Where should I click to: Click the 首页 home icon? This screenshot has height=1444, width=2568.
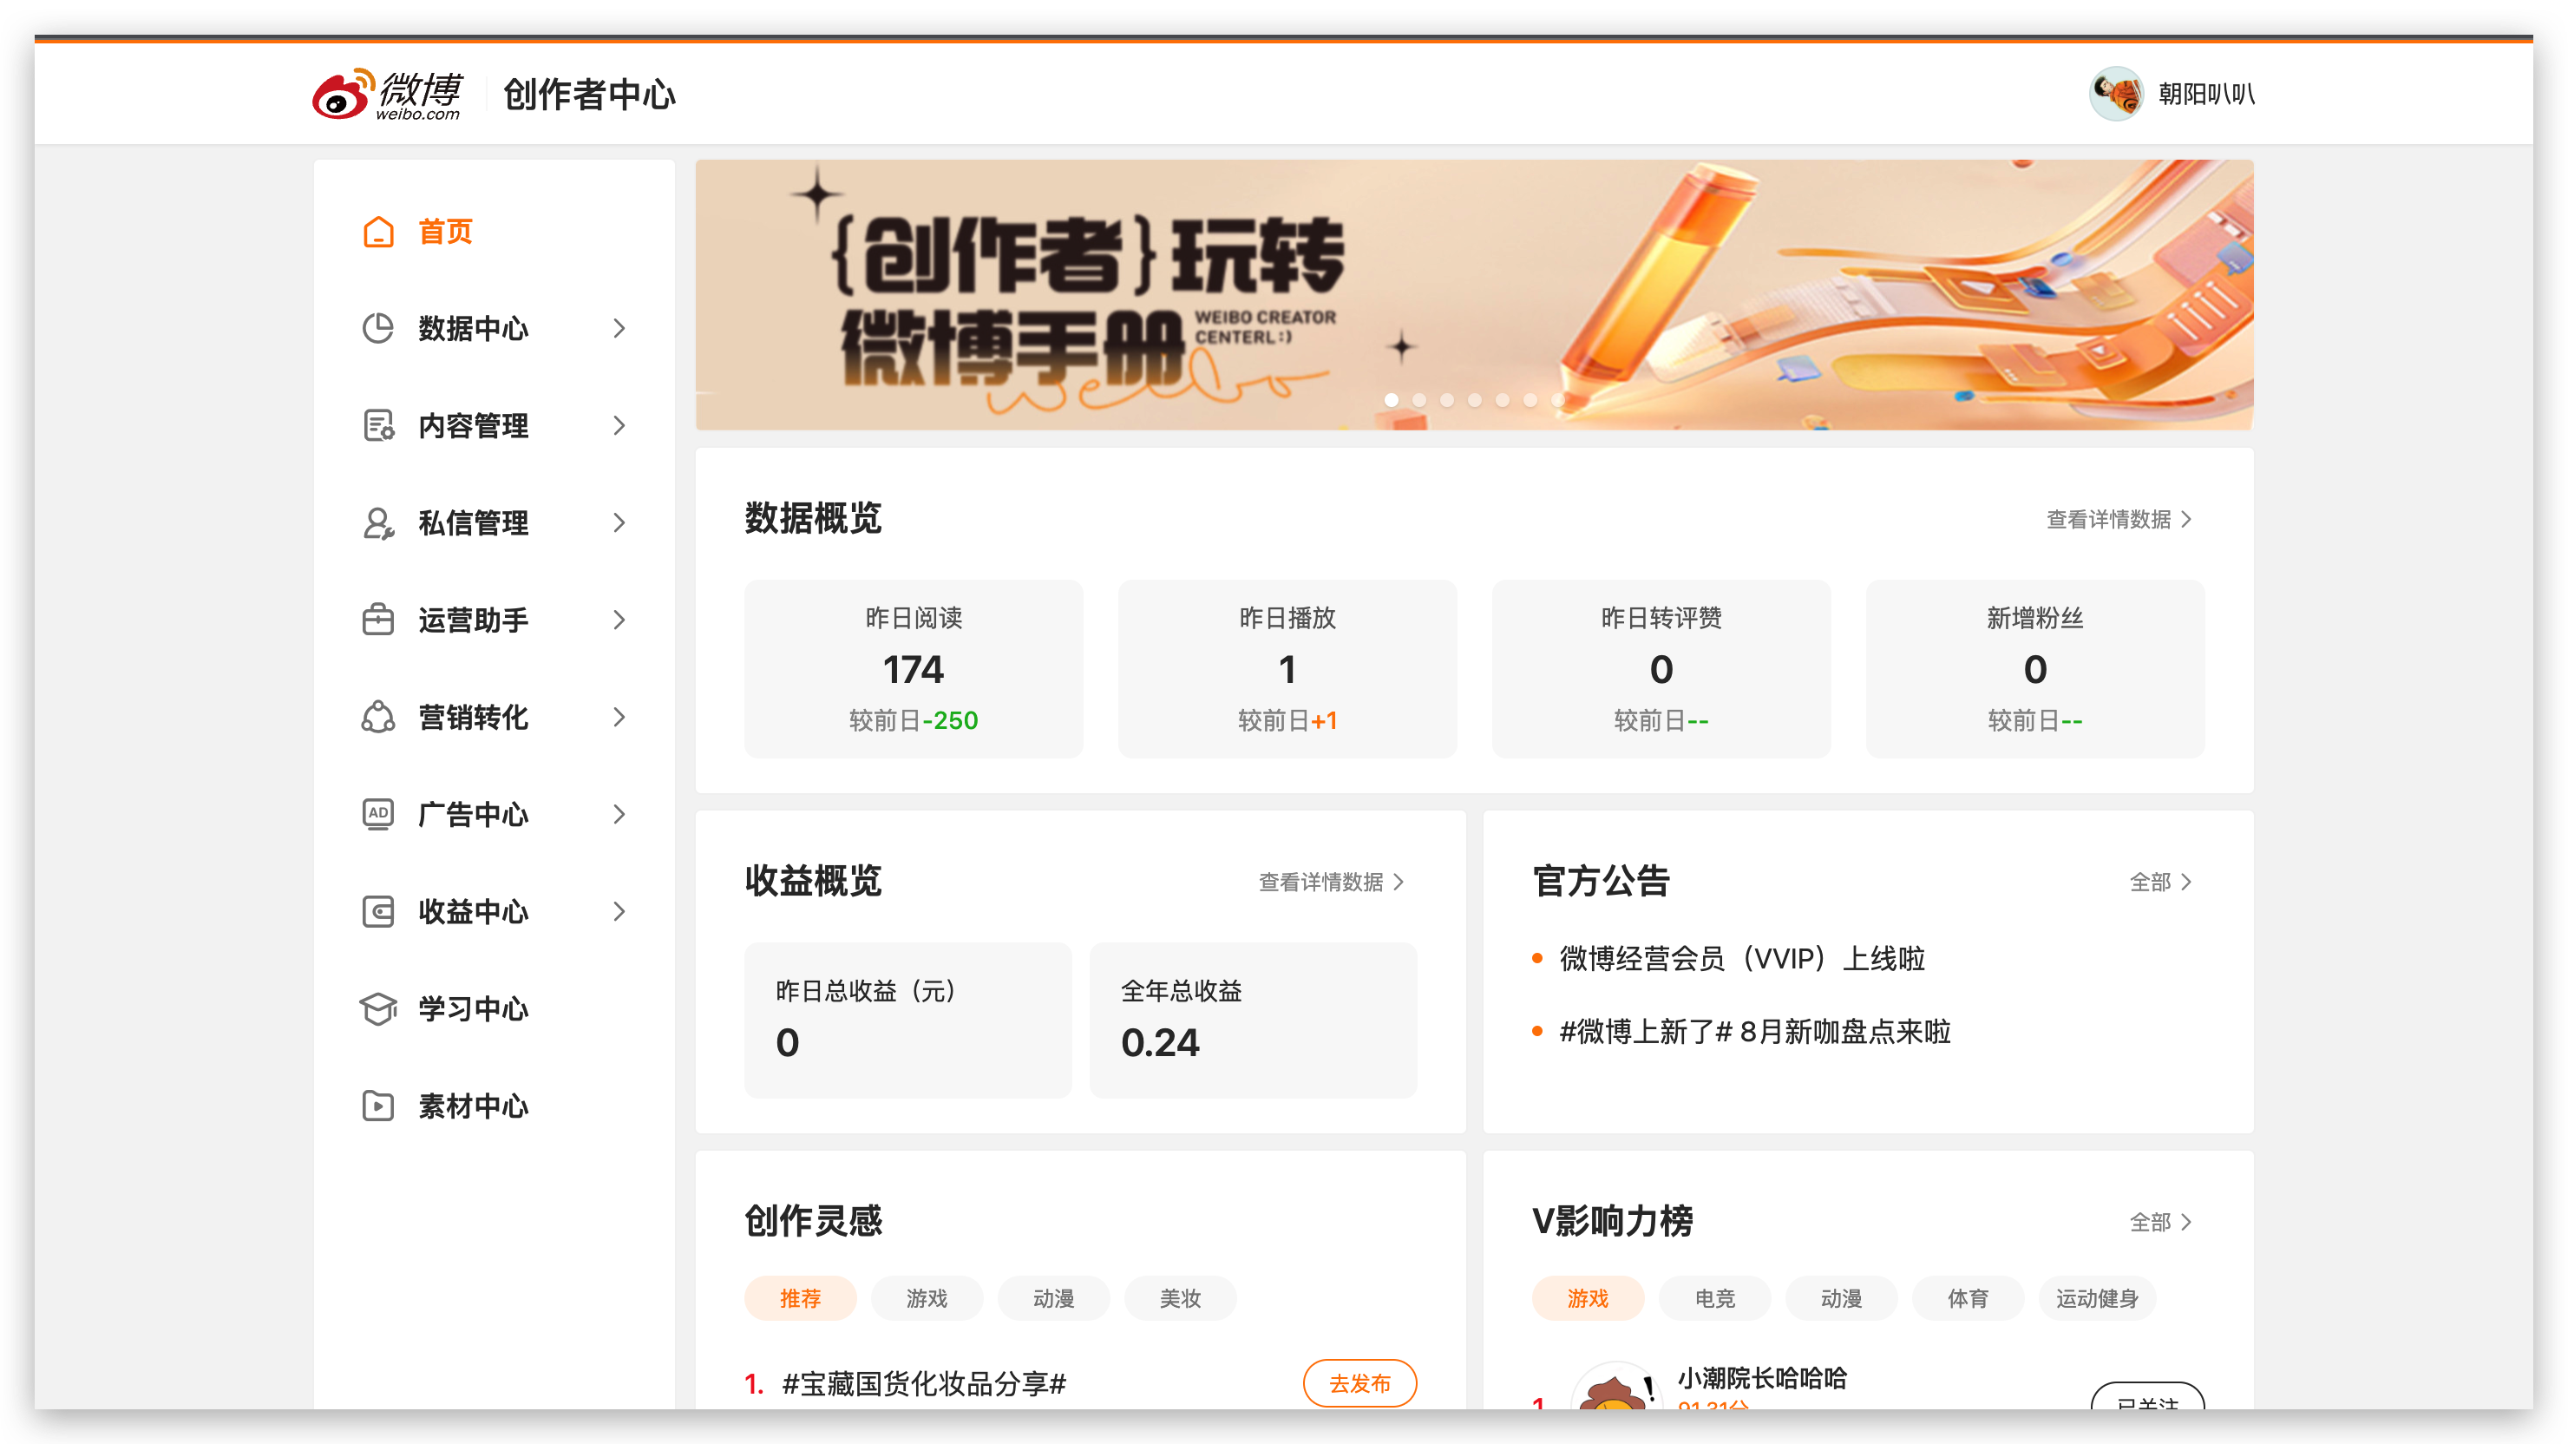coord(377,232)
